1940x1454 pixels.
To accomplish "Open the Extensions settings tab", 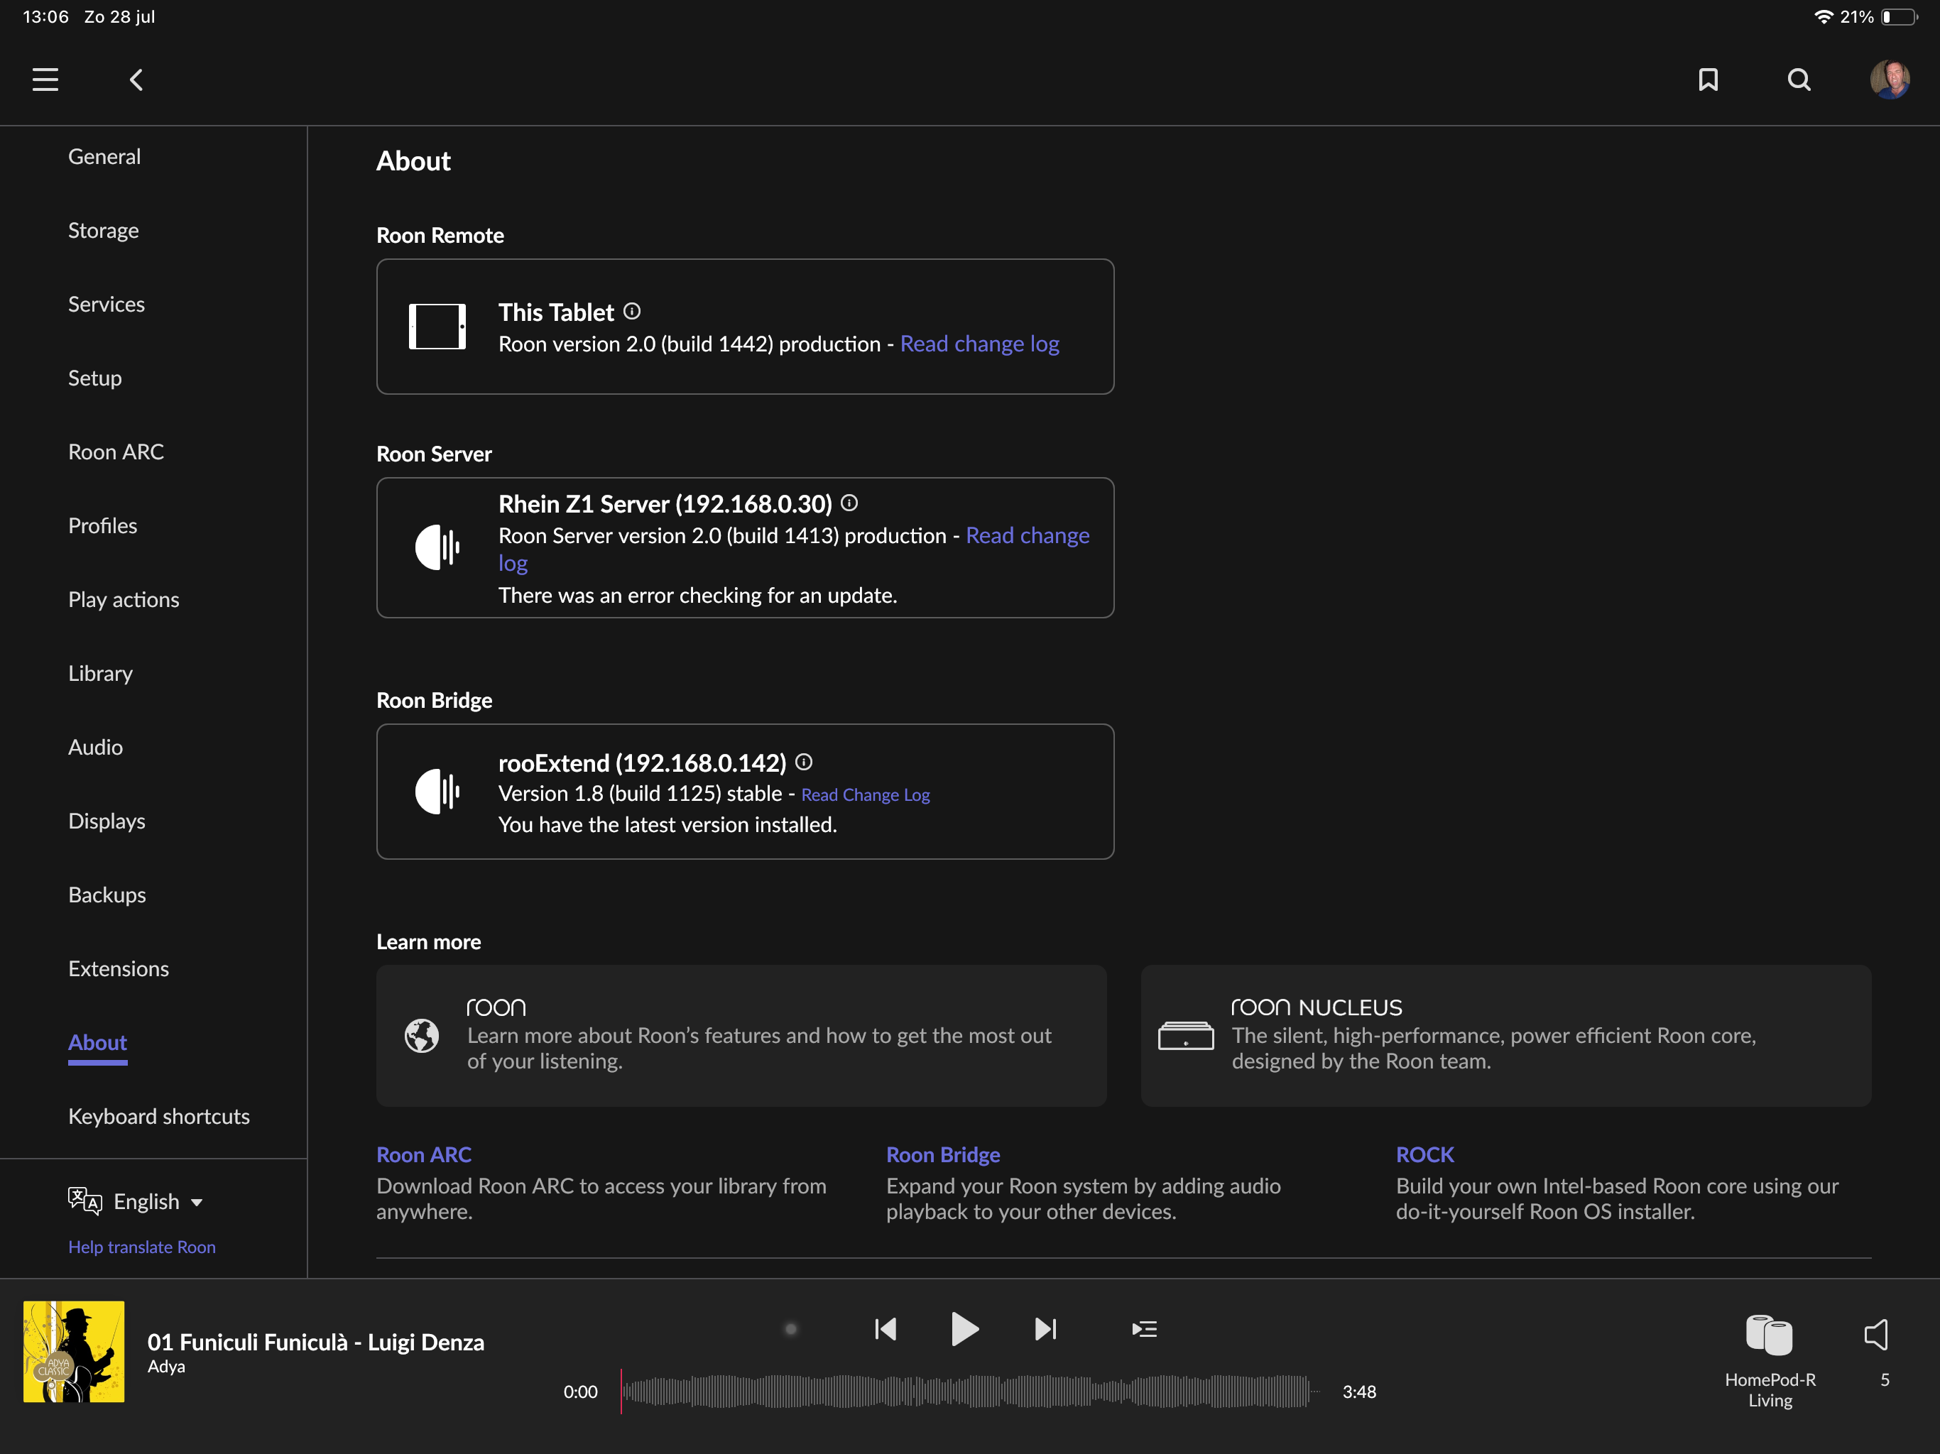I will click(x=119, y=968).
